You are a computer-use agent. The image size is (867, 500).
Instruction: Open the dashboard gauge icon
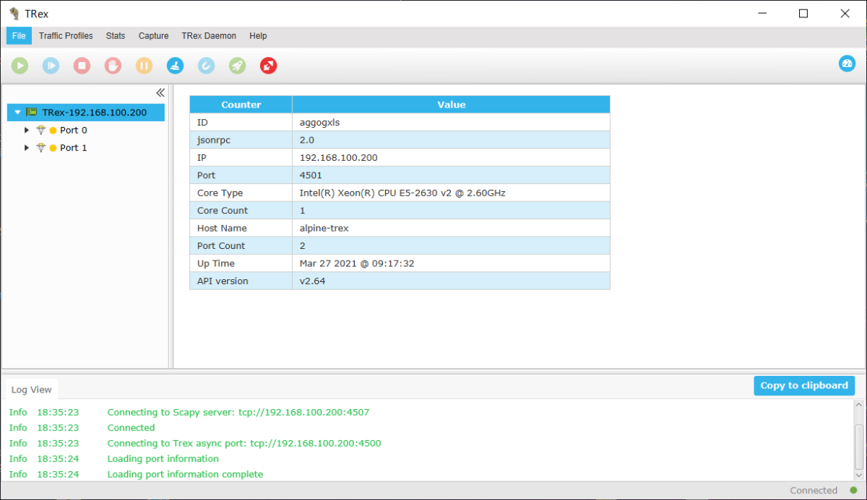pos(847,63)
